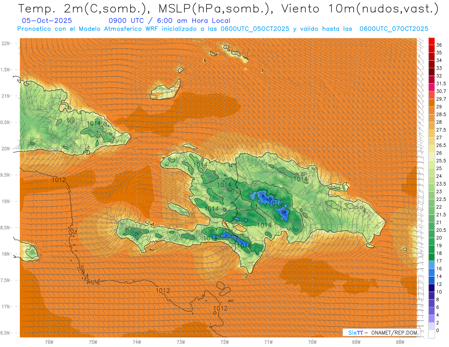Click the legend value 26.5
Viewport: 449px width, 347px height.
click(x=441, y=145)
